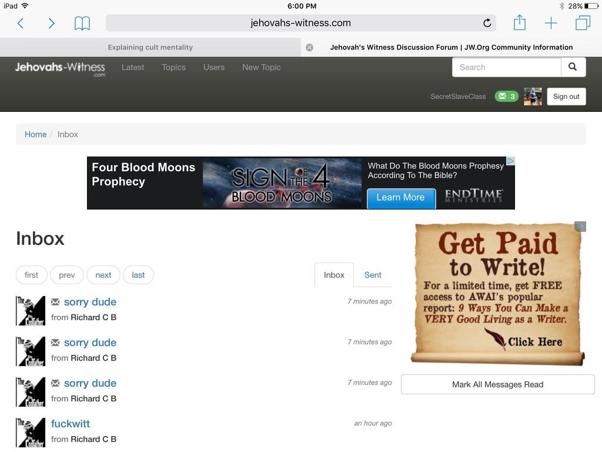Tap Safari's forward arrow
This screenshot has width=602, height=452.
click(x=52, y=23)
